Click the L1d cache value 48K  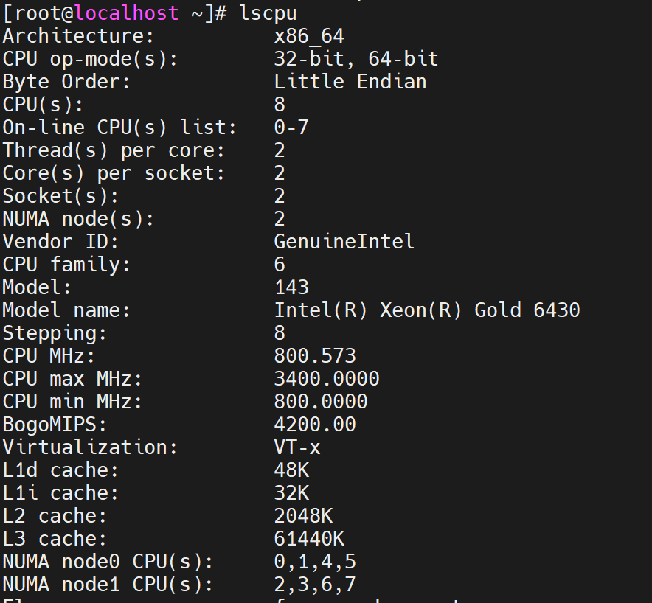pos(291,470)
